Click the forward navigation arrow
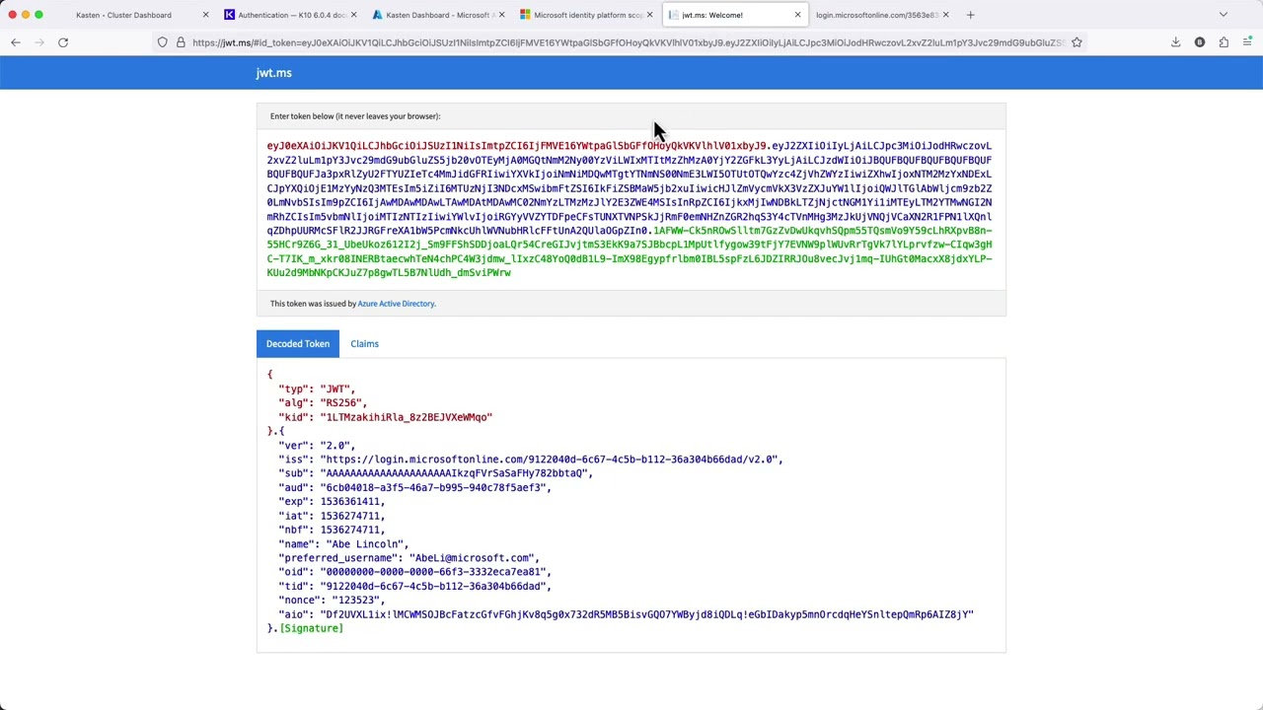 click(39, 42)
